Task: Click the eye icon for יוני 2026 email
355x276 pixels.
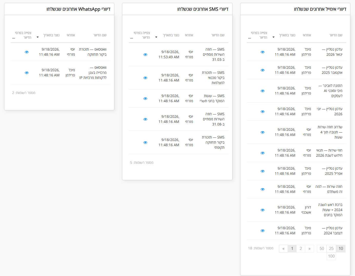Action: 262,112
